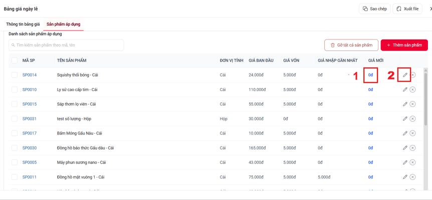
Task: Click new price 0đ of SP0011
Action: (x=370, y=177)
